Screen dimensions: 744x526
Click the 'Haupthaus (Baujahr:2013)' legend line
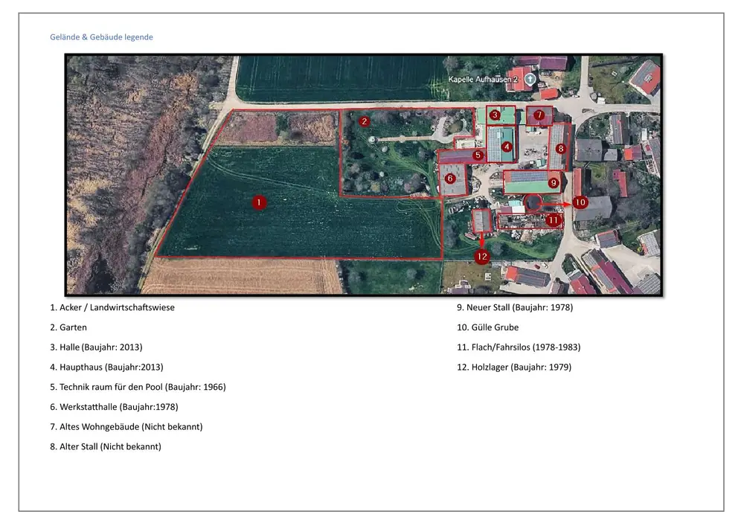coord(106,367)
